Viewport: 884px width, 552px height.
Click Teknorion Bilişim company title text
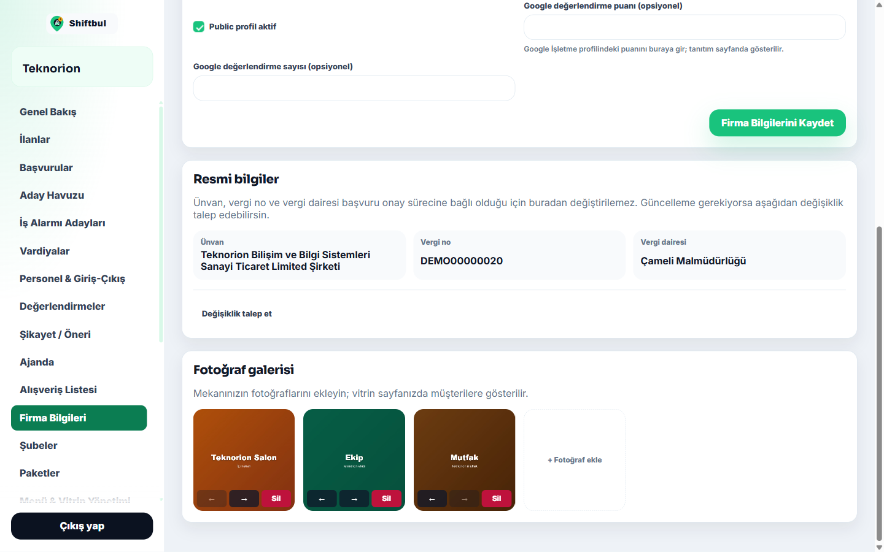click(285, 261)
